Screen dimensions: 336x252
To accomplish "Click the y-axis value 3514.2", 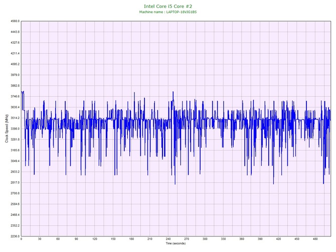I will pyautogui.click(x=15, y=118).
